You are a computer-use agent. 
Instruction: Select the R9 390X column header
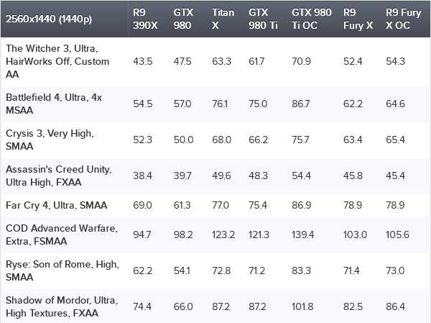145,19
